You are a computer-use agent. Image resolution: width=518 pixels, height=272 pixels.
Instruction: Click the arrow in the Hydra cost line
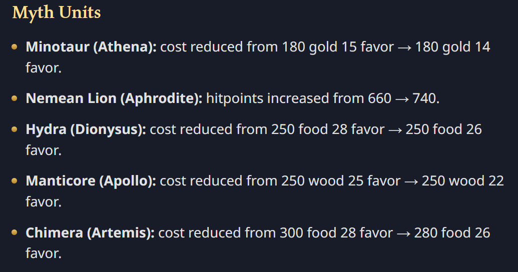(395, 130)
